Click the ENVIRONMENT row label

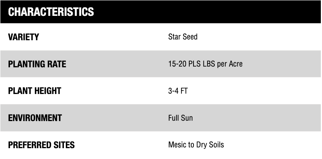tap(35, 118)
